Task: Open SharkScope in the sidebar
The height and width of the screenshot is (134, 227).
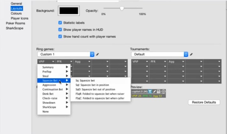Action: 14,28
